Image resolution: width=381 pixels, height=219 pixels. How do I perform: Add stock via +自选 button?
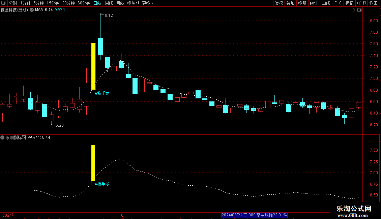click(361, 3)
